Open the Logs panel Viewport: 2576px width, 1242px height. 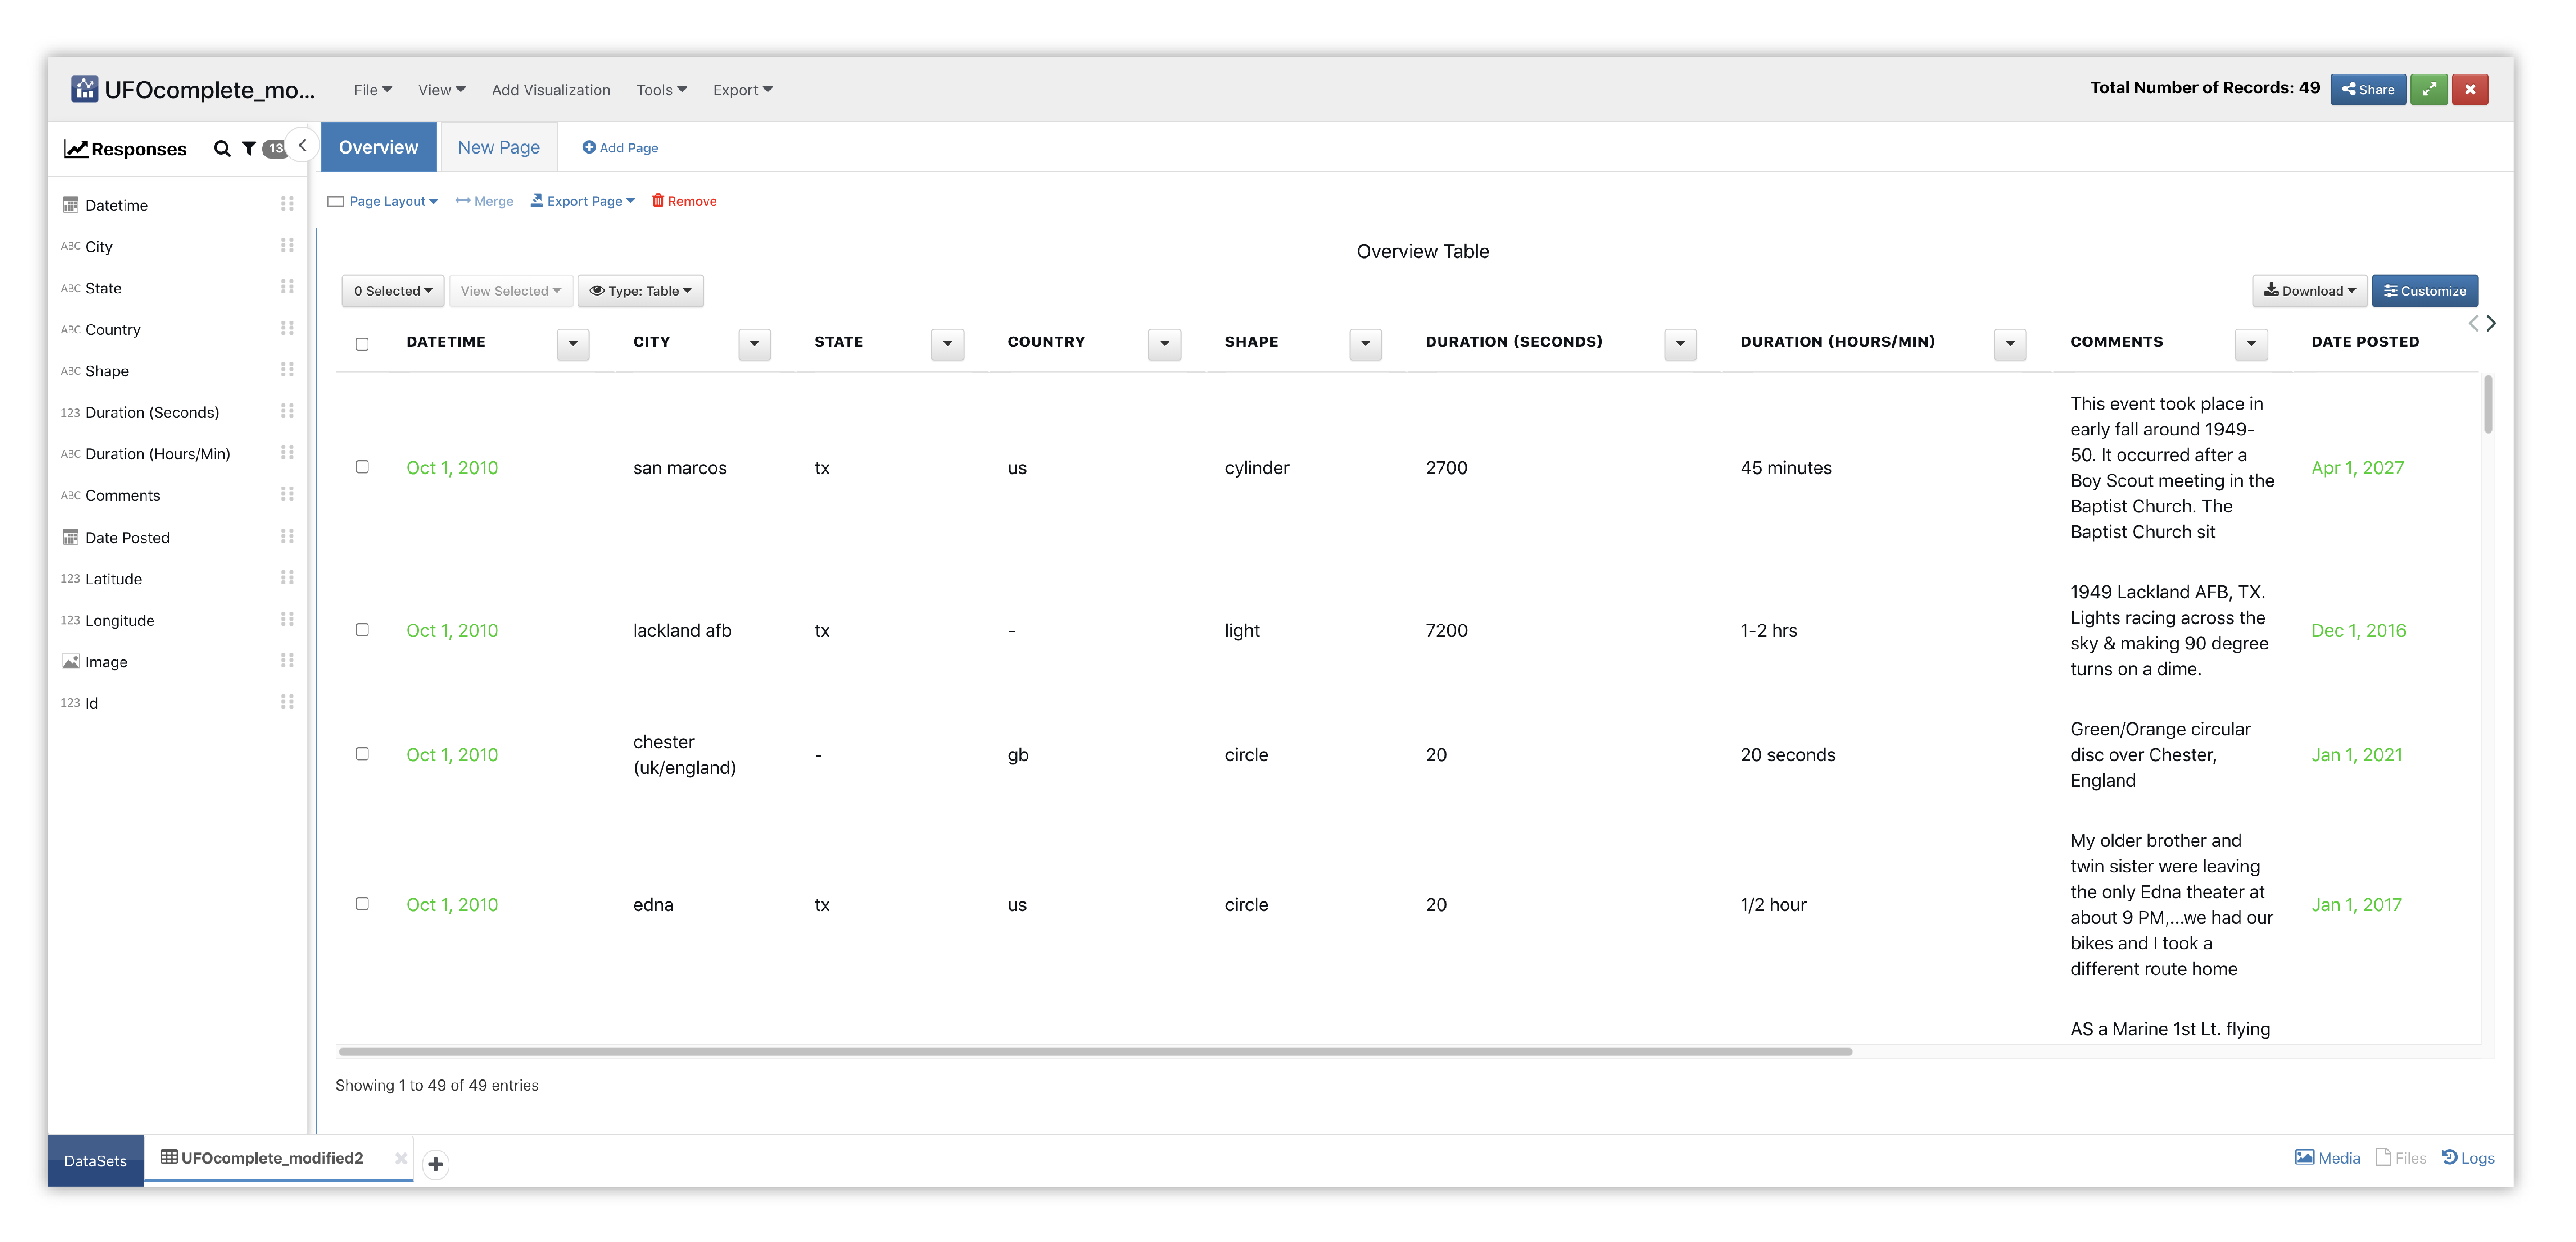tap(2468, 1158)
